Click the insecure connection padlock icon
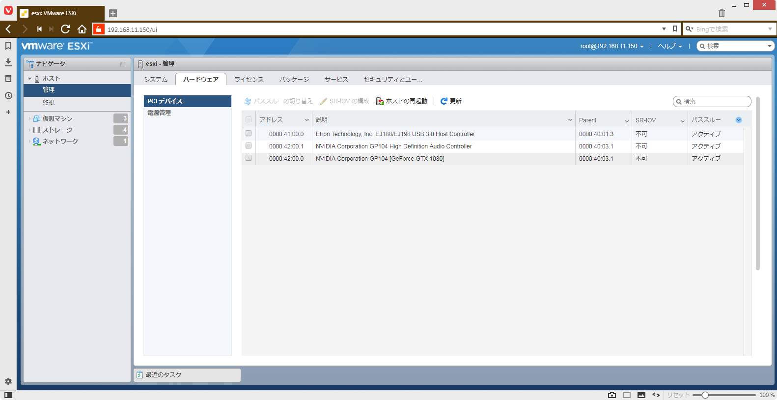This screenshot has width=777, height=400. coord(99,29)
